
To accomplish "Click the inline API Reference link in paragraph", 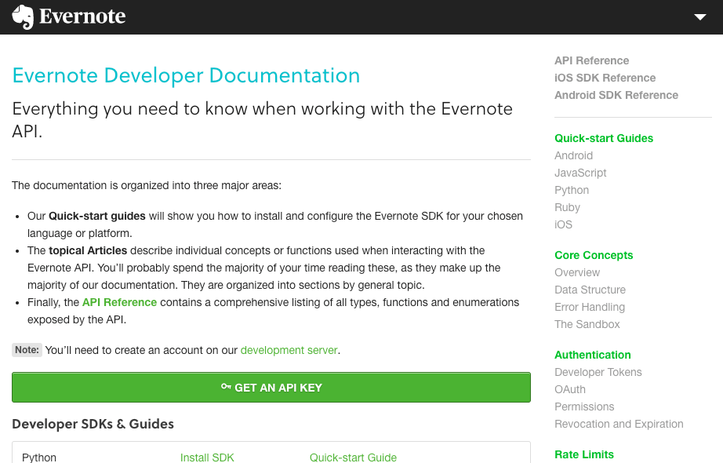I will (x=119, y=302).
